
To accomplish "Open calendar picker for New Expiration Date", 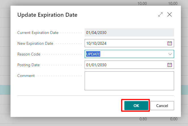I will pyautogui.click(x=170, y=43).
